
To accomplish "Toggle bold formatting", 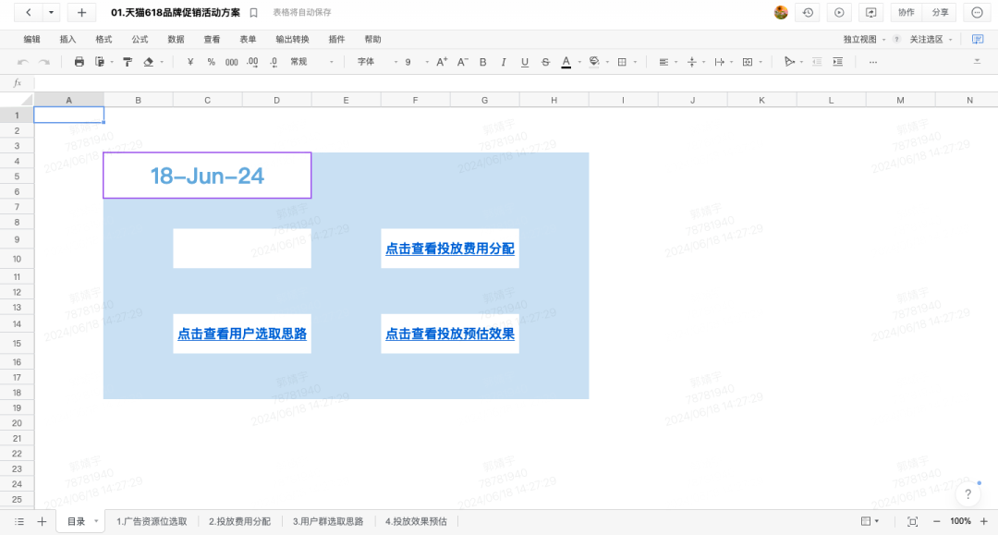I will tap(483, 62).
